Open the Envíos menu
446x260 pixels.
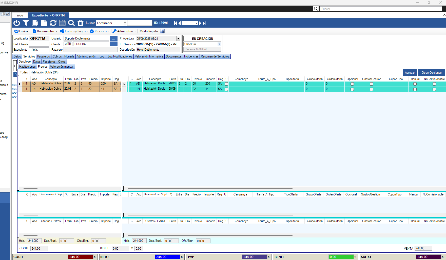pyautogui.click(x=23, y=31)
